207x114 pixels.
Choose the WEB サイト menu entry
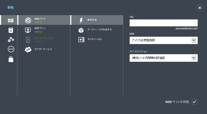(x=44, y=20)
